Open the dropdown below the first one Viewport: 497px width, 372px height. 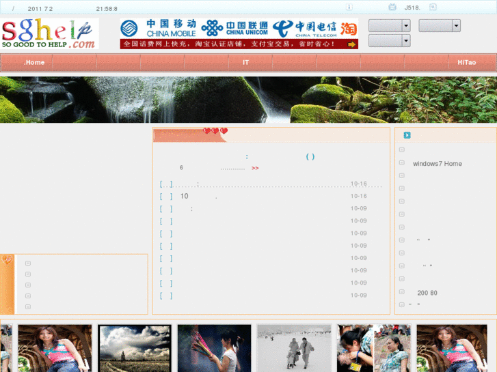tap(389, 40)
